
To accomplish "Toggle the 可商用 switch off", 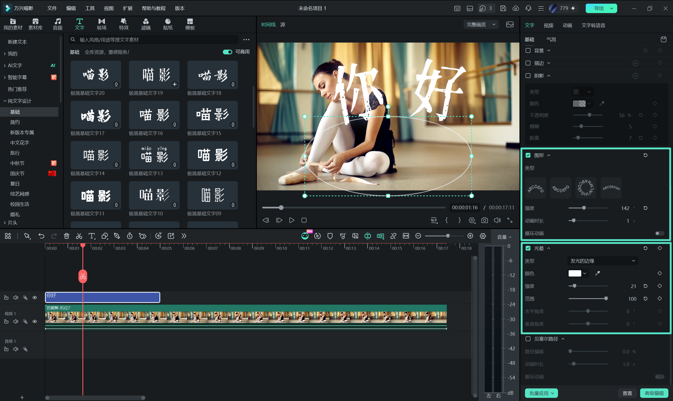I will click(x=227, y=52).
